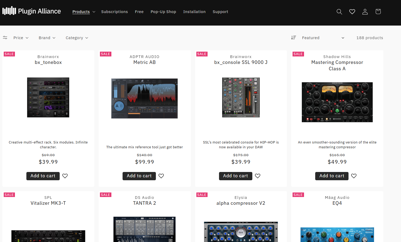This screenshot has height=242, width=401.
Task: Expand the Price filter dropdown
Action: tap(21, 38)
